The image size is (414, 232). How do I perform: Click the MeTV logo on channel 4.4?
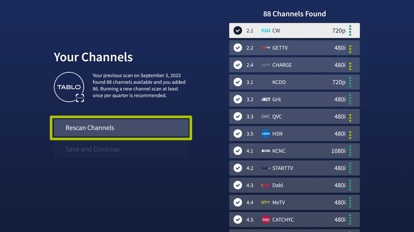[265, 202]
